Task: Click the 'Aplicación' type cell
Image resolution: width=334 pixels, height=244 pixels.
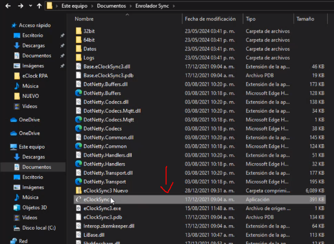Action: click(x=257, y=199)
